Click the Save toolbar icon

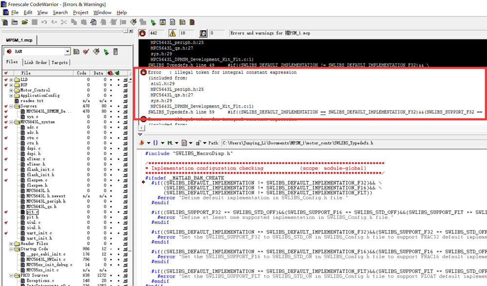35,22
